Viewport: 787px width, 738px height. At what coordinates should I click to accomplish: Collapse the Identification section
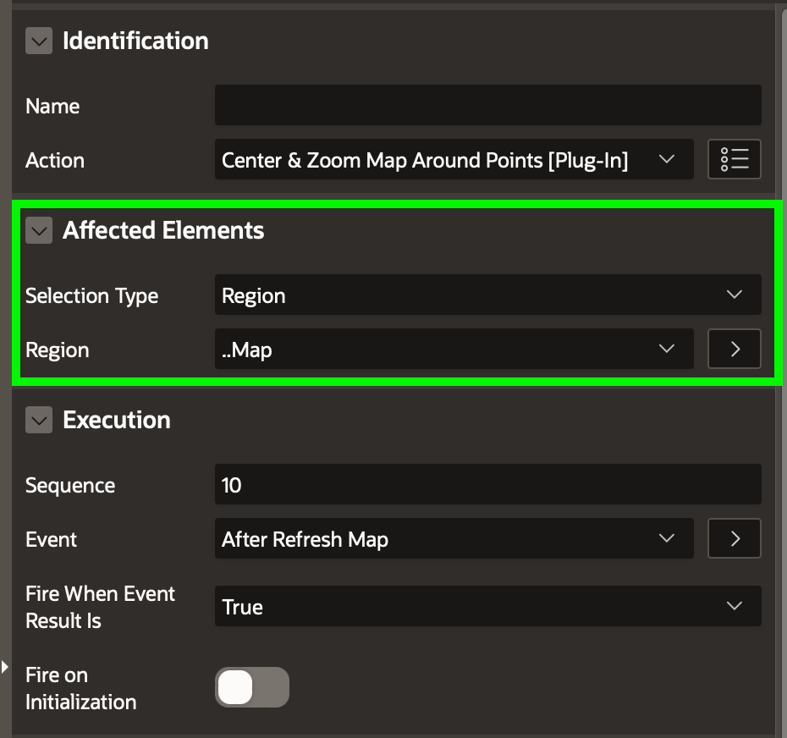click(39, 41)
